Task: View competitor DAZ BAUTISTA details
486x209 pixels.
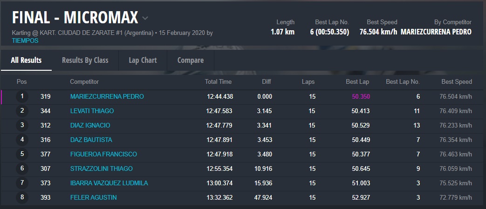Action: [x=91, y=140]
